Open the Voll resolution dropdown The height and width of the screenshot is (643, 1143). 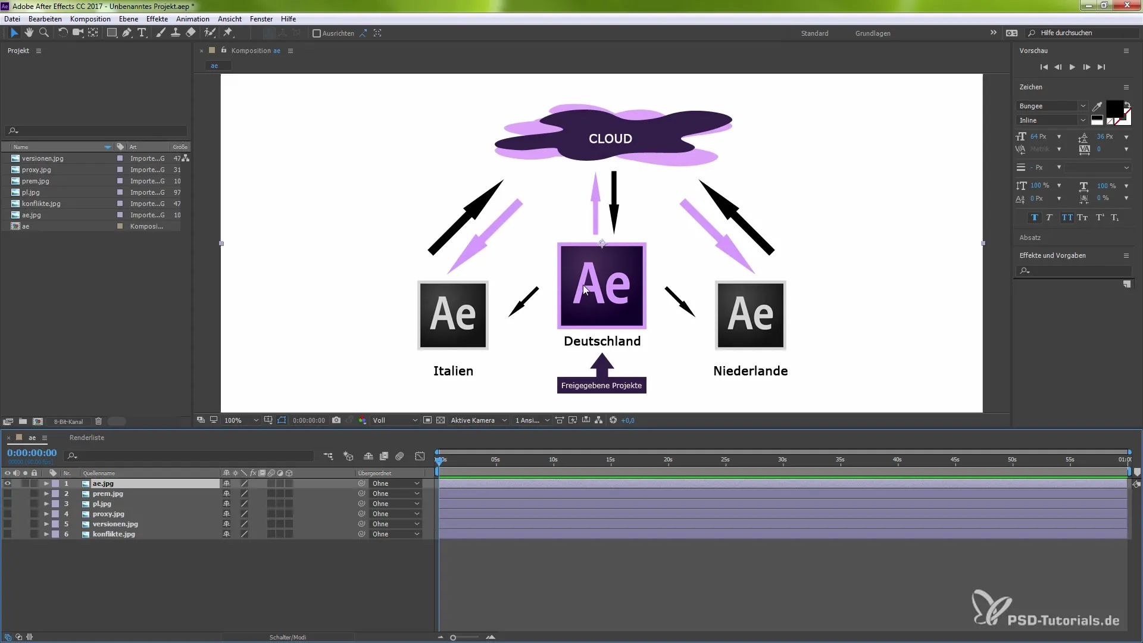[395, 420]
